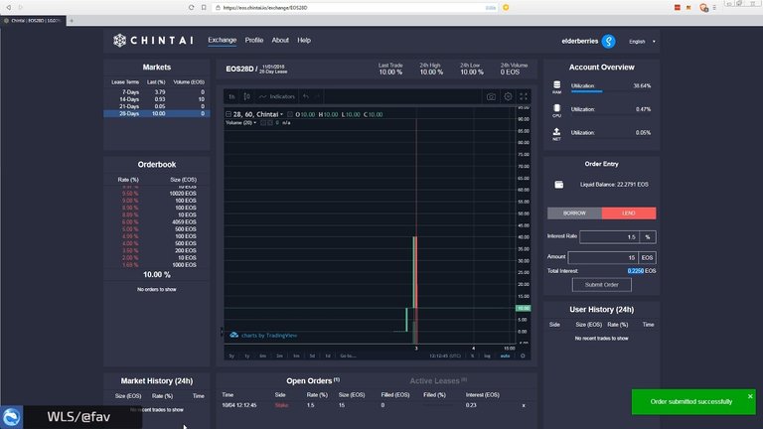763x429 pixels.
Task: Open the Profile page
Action: tap(253, 41)
